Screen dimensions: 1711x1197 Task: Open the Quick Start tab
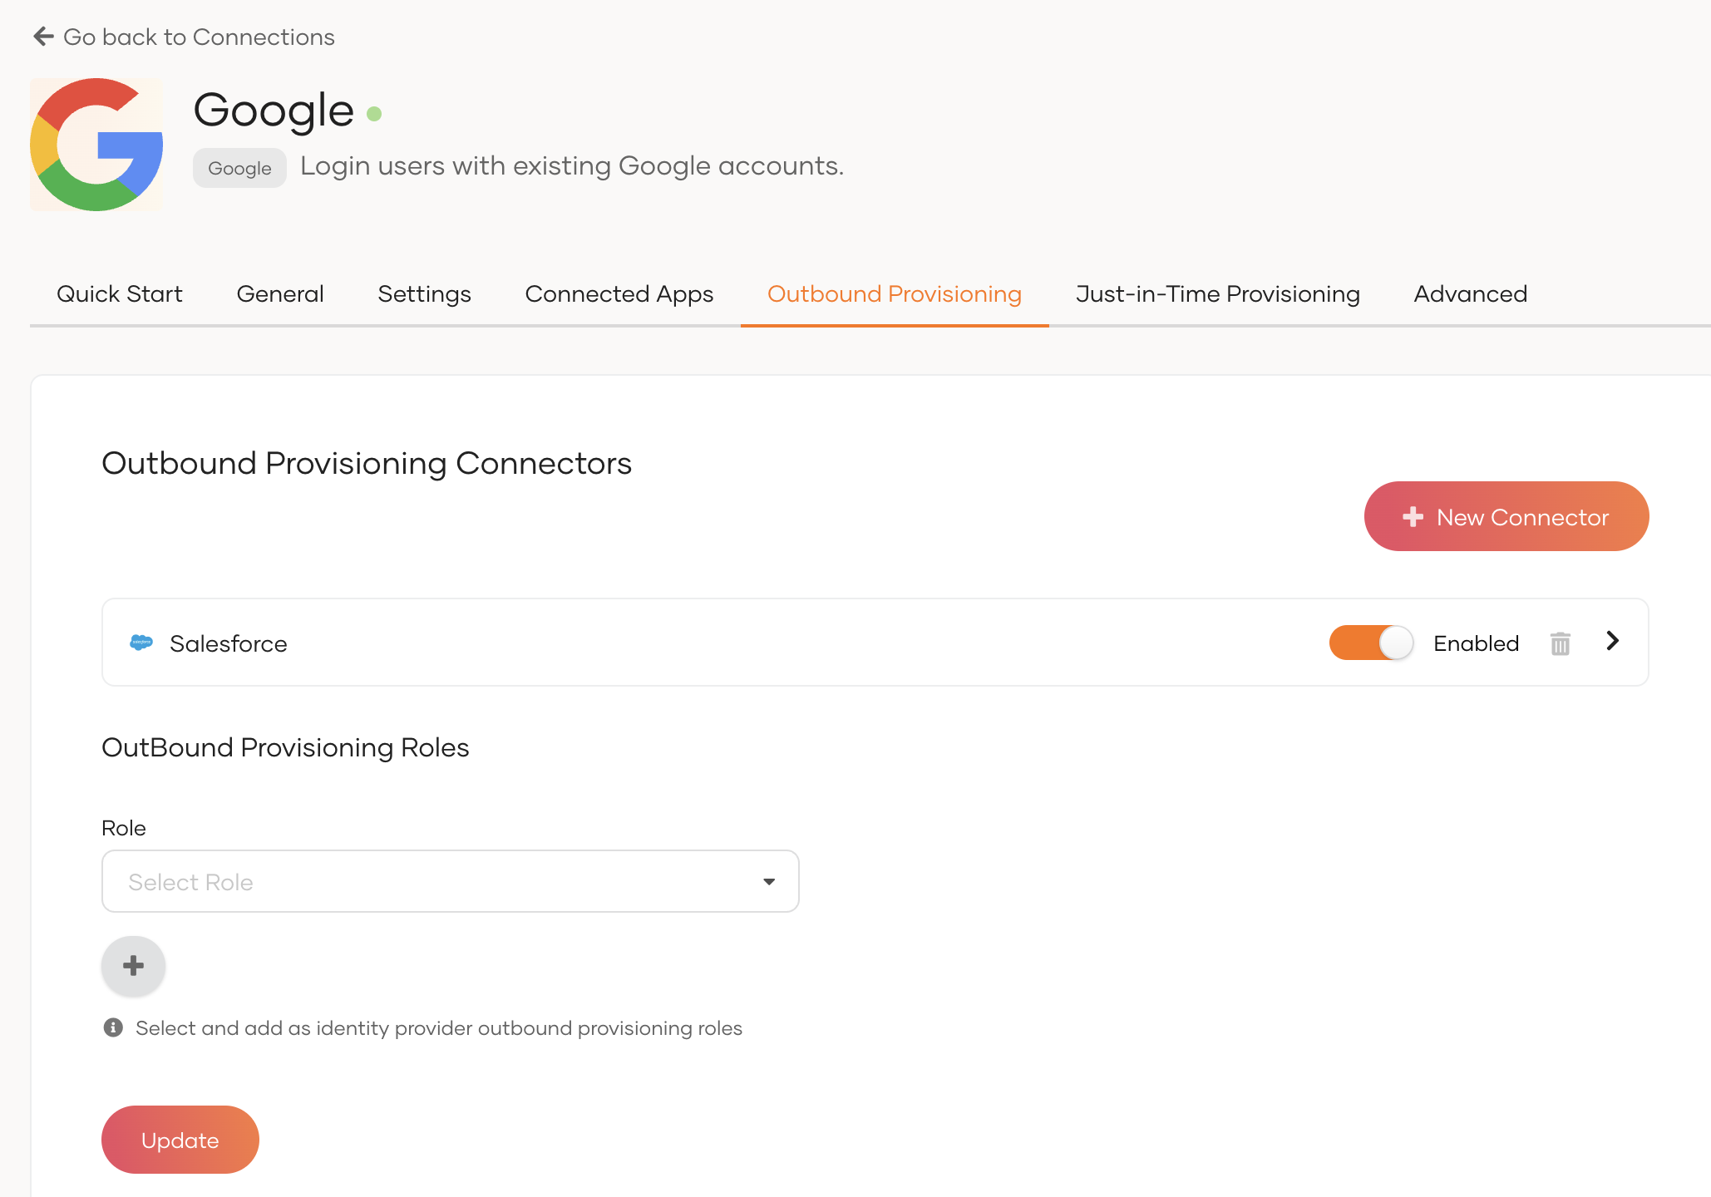tap(120, 294)
